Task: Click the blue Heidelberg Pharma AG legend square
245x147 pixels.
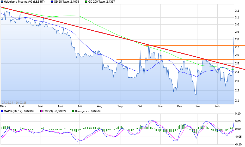Action: click(x=2, y=2)
